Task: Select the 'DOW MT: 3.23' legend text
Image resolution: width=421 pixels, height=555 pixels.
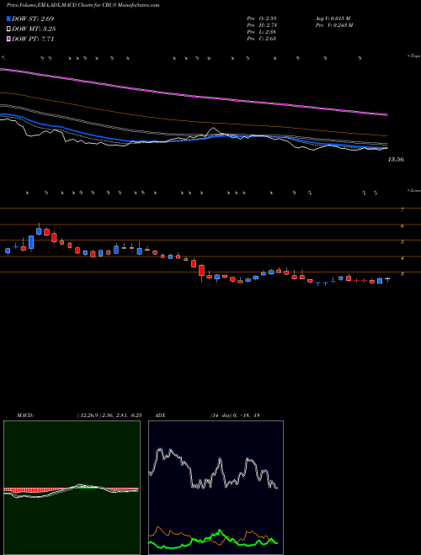Action: (34, 29)
